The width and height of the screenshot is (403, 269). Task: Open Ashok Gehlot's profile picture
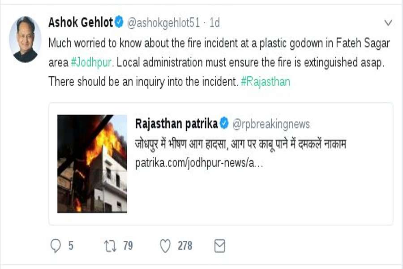[x=25, y=40]
